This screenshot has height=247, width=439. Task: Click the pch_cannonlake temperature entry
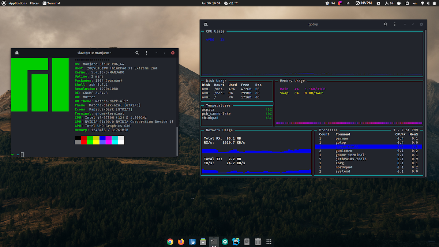[237, 113]
